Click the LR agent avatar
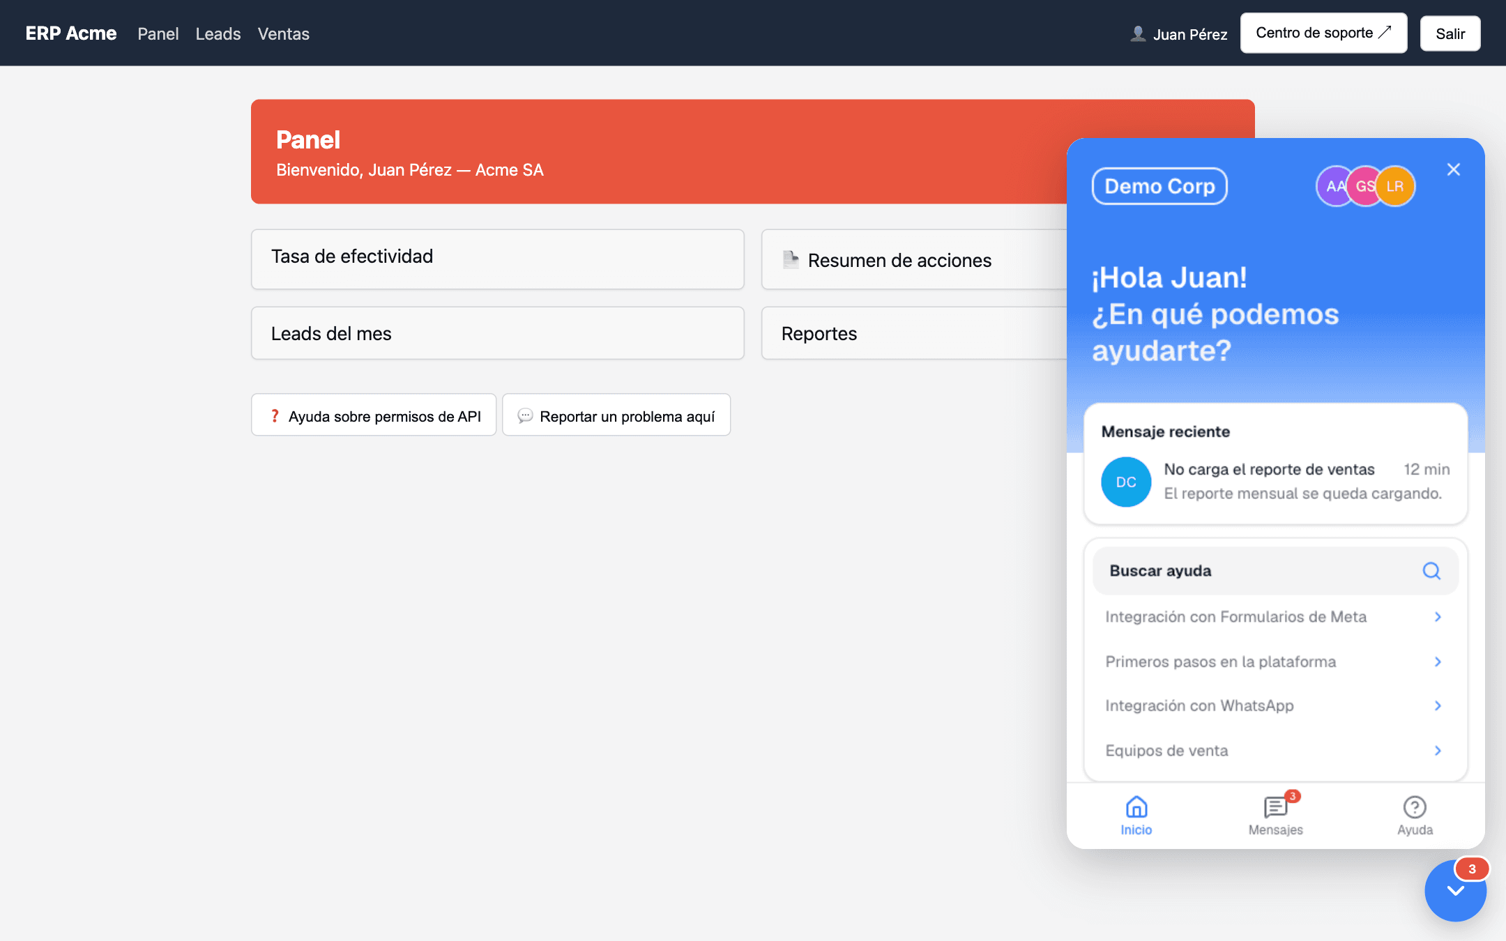 1395,186
